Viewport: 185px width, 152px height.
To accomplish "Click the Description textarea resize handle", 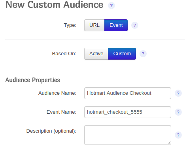I will coord(169,143).
